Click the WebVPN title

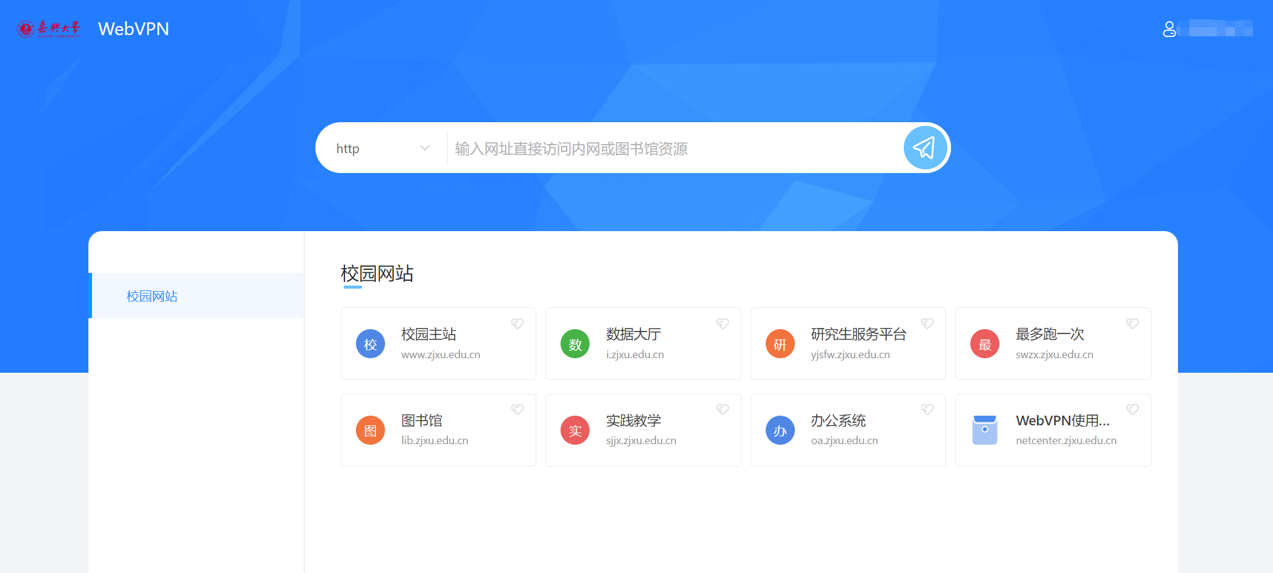(x=133, y=28)
